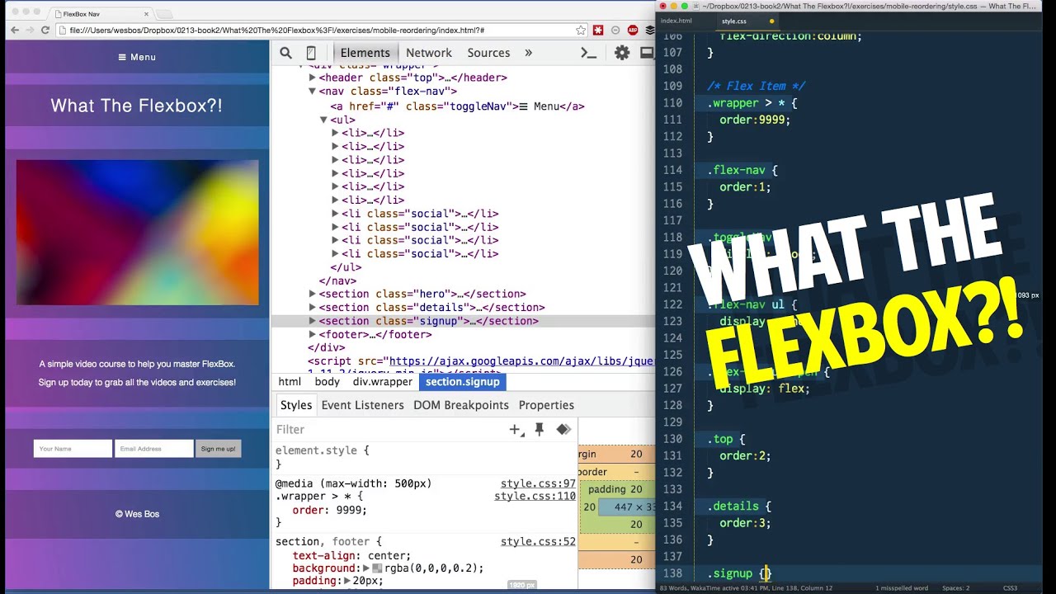Add new style rule plus icon
The height and width of the screenshot is (594, 1056).
point(516,429)
